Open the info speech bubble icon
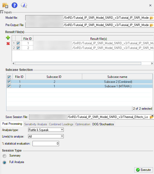 coord(24,5)
